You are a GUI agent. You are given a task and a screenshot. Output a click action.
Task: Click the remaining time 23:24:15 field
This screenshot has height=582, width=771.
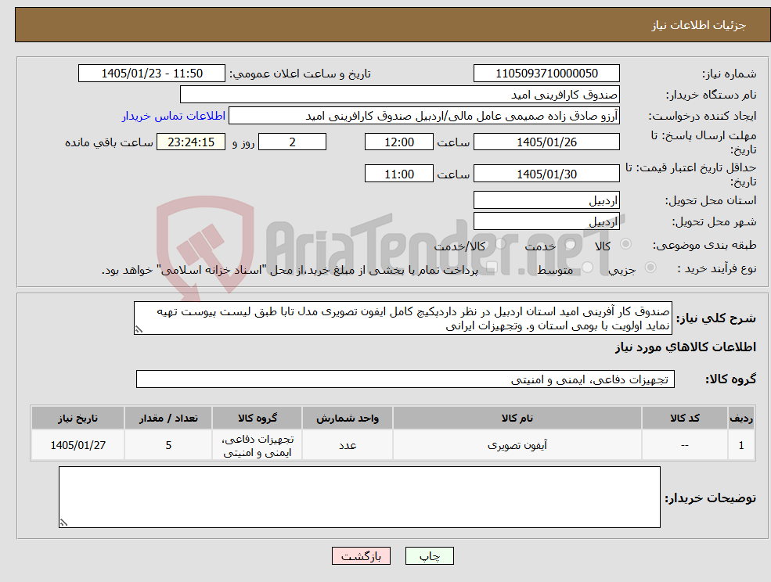tap(191, 142)
